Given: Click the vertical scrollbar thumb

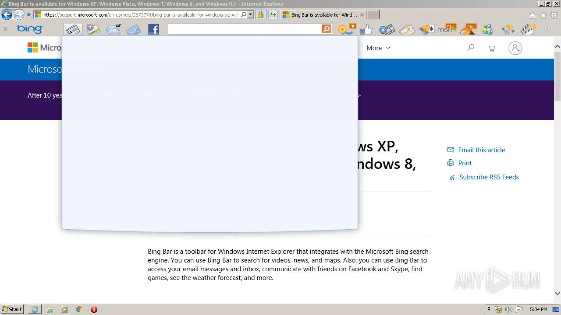Looking at the screenshot, I should tap(557, 76).
